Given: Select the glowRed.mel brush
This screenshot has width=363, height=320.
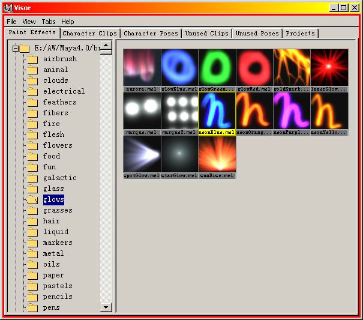Looking at the screenshot, I should tap(254, 67).
